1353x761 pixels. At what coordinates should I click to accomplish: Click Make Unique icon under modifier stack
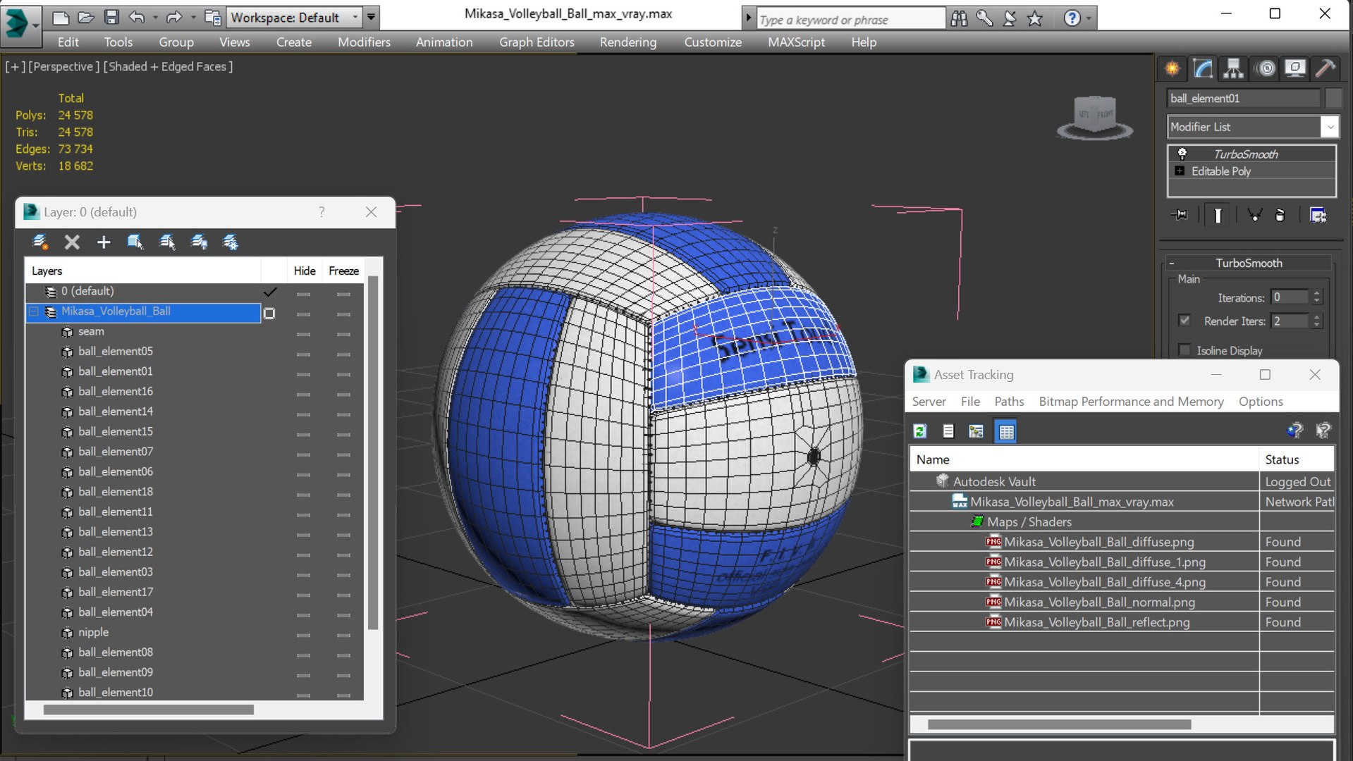(1254, 215)
